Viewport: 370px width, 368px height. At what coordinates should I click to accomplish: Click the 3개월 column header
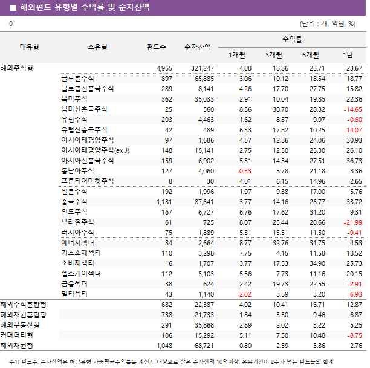click(274, 55)
